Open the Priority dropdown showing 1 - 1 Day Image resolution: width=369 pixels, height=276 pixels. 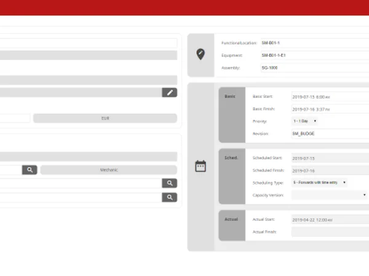click(x=305, y=121)
